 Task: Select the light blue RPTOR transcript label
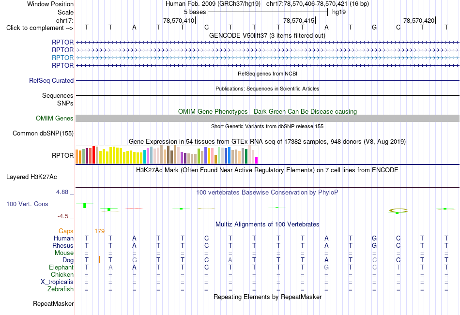pyautogui.click(x=62, y=58)
